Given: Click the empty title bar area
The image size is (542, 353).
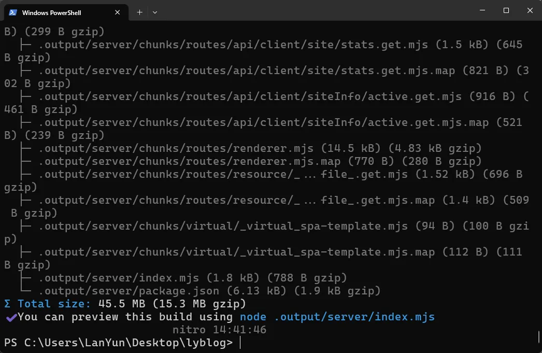Looking at the screenshot, I should (x=311, y=10).
